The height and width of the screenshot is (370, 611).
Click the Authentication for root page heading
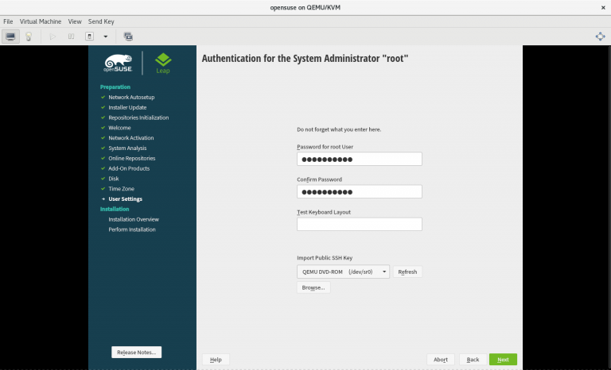(x=305, y=59)
